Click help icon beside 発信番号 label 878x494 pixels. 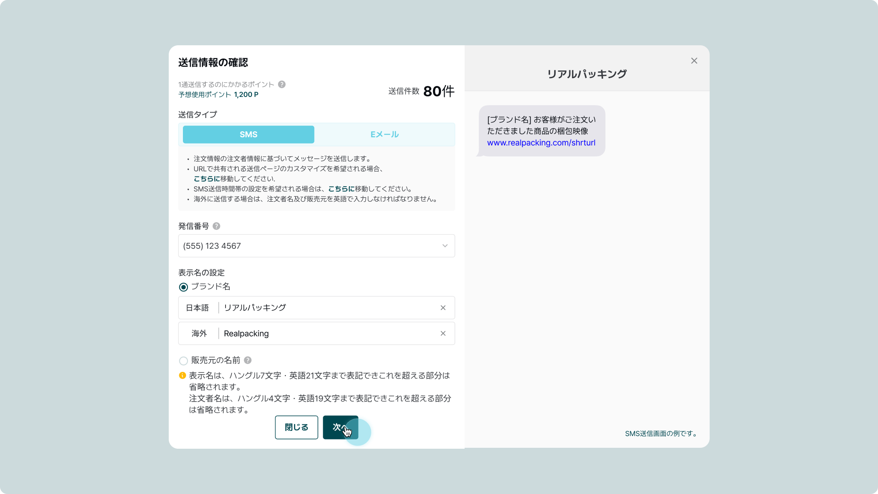click(216, 226)
